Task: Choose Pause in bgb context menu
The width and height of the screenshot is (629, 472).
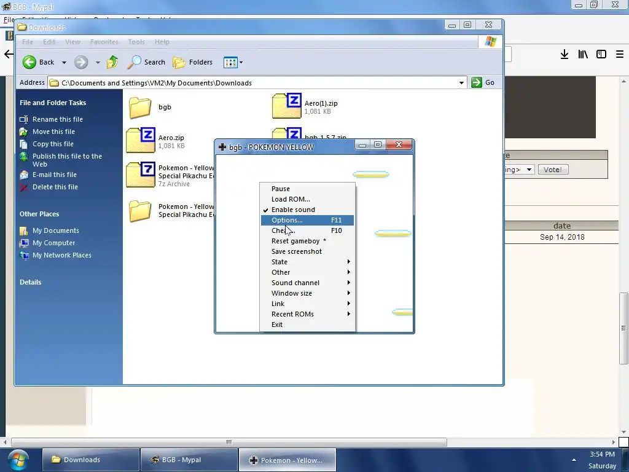Action: coord(307,189)
